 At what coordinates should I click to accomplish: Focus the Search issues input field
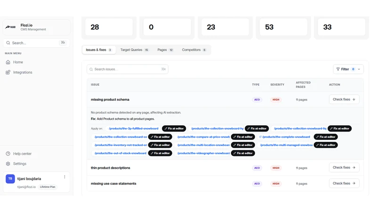[x=127, y=69]
